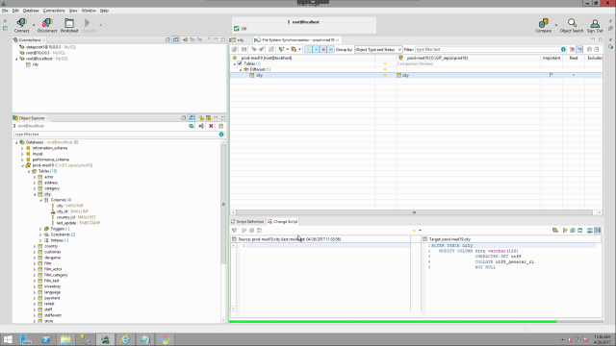Click first icon in comparison toolbar
Image resolution: width=616 pixels, height=346 pixels.
[234, 49]
